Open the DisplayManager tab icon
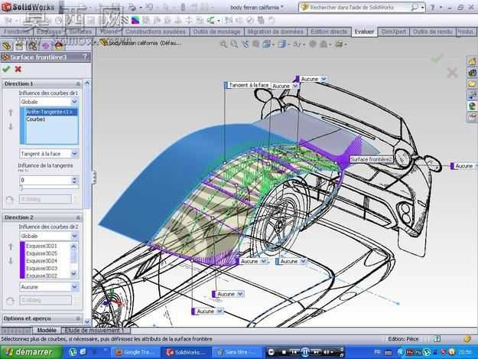This screenshot has height=359, width=478. click(59, 46)
